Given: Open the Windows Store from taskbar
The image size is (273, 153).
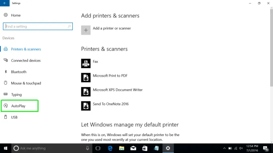Looking at the screenshot, I should 145,148.
